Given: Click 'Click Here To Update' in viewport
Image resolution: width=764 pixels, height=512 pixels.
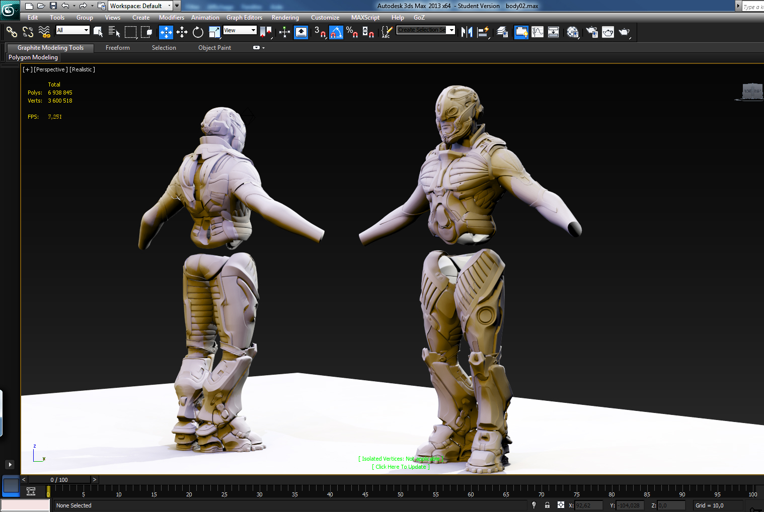Looking at the screenshot, I should (401, 467).
